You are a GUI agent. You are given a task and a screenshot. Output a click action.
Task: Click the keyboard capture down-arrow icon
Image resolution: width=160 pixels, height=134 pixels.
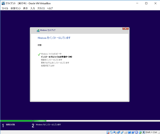[144, 132]
